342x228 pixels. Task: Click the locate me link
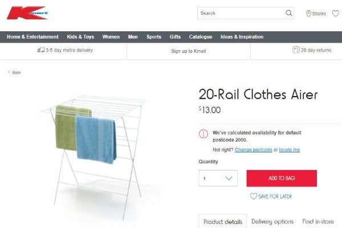click(x=289, y=150)
